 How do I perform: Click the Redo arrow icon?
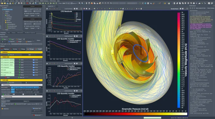pyautogui.click(x=30, y=3)
